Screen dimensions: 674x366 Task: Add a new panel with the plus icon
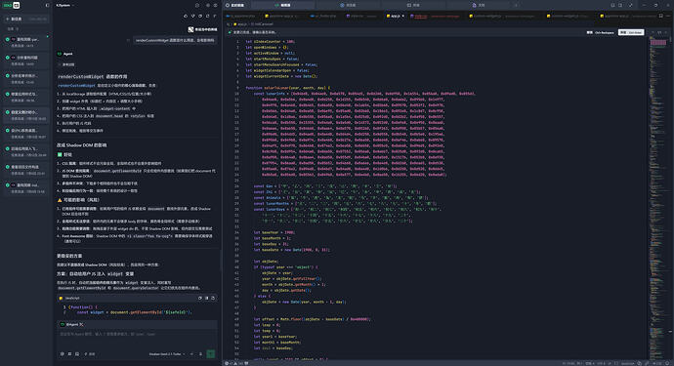516,5
